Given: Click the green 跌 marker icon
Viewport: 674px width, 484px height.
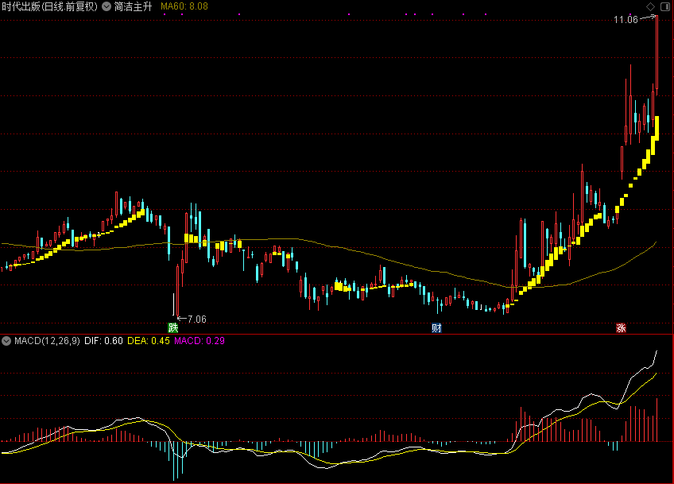Looking at the screenshot, I should (x=172, y=328).
